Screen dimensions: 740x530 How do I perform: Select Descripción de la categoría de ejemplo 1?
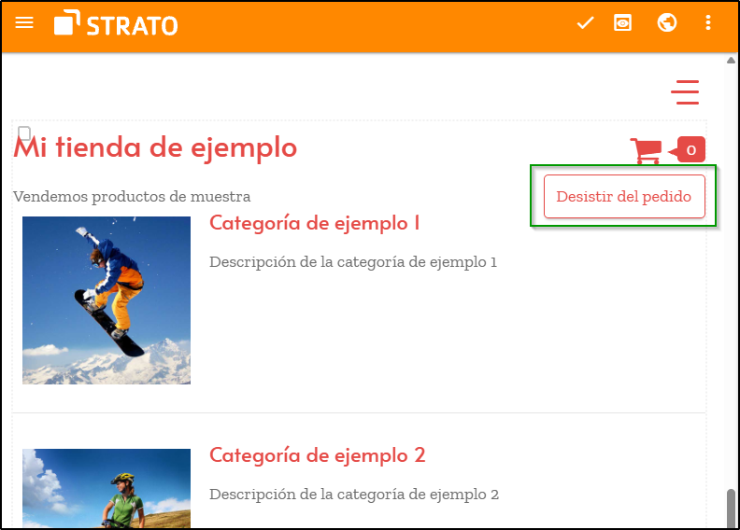353,262
